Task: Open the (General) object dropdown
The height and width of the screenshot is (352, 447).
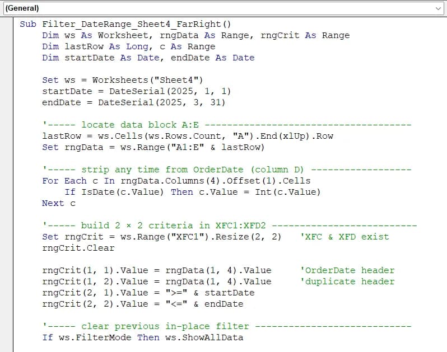Action: tap(223, 8)
